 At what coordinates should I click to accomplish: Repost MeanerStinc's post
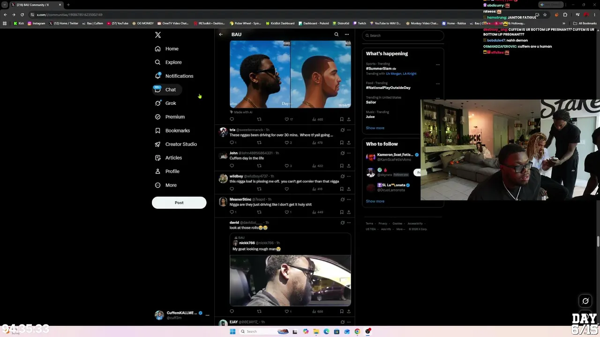tap(259, 212)
